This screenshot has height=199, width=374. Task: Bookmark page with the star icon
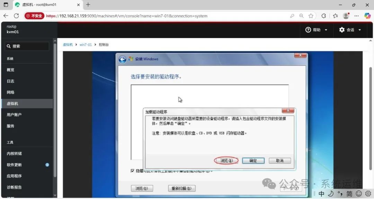(x=311, y=16)
